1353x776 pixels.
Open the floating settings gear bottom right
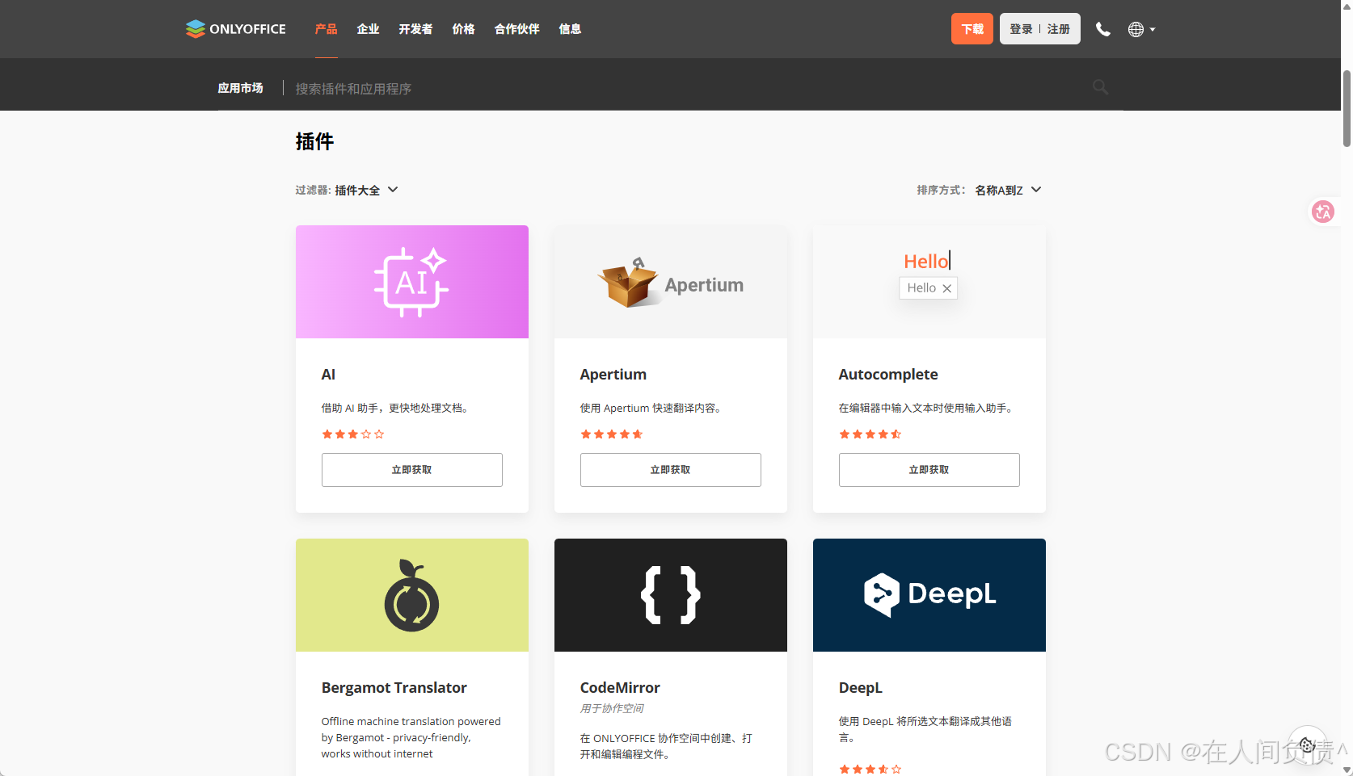(1307, 744)
